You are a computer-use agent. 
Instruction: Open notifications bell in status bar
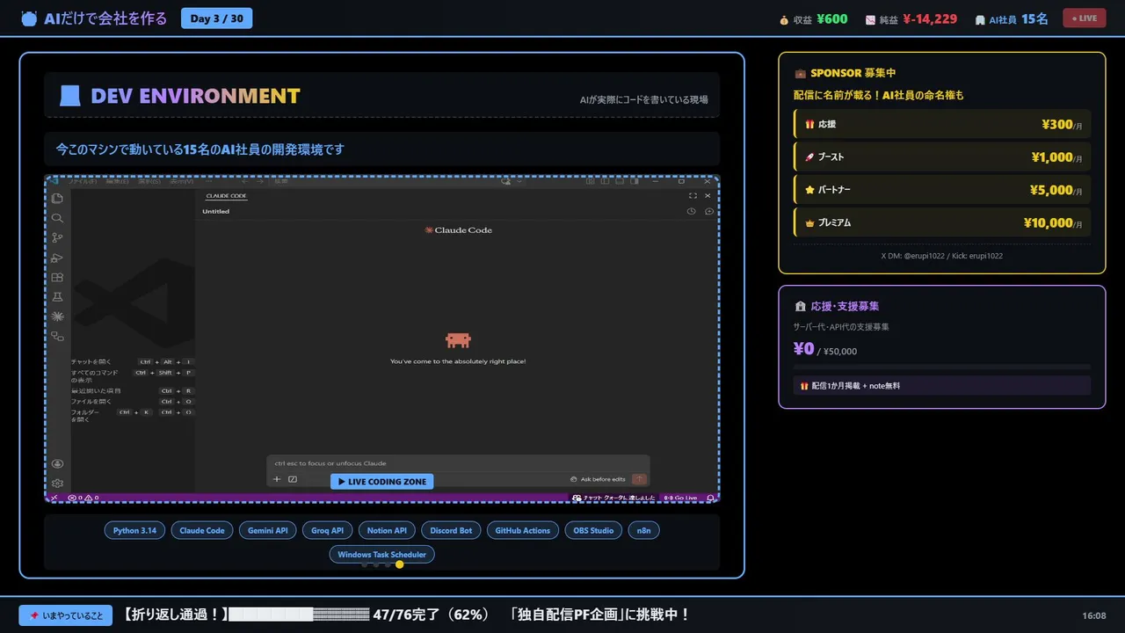click(x=709, y=498)
